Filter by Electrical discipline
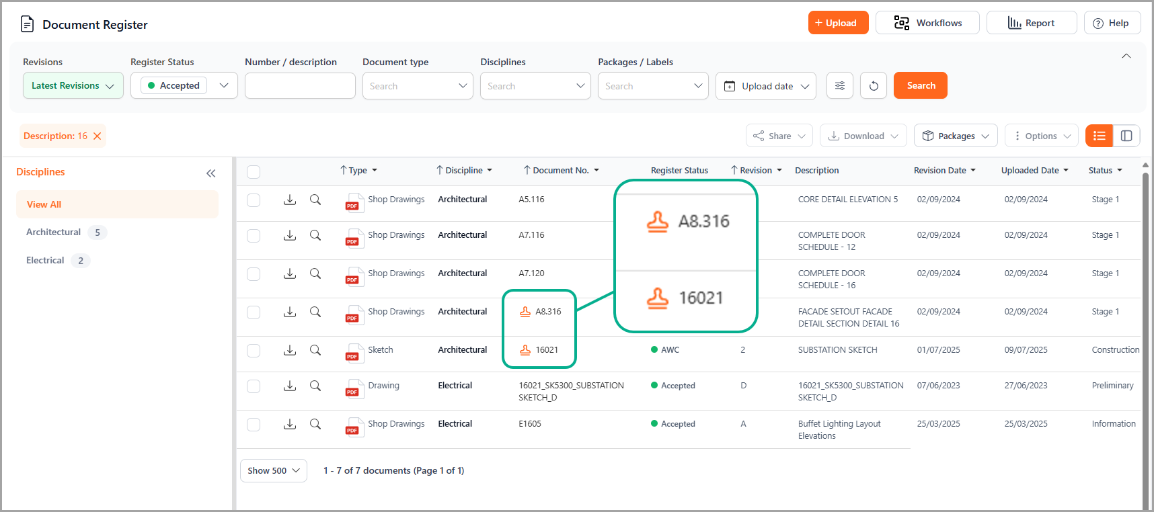Viewport: 1154px width, 512px height. (x=46, y=261)
